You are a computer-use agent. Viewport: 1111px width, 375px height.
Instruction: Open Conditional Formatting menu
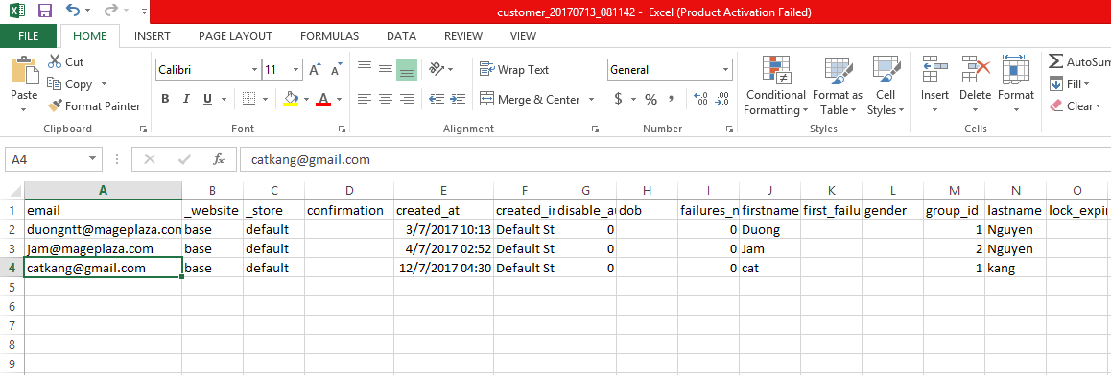776,85
